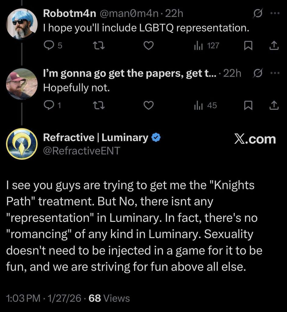Open more options on "Hopefully not." tweet
The image size is (287, 312).
click(x=274, y=73)
